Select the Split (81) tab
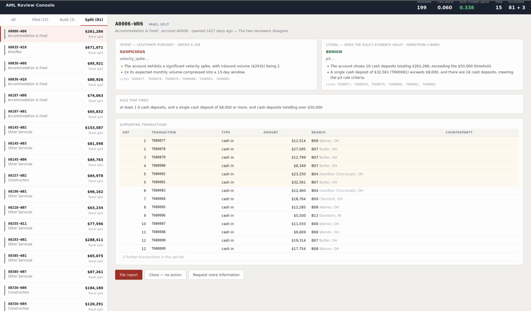 [x=94, y=20]
